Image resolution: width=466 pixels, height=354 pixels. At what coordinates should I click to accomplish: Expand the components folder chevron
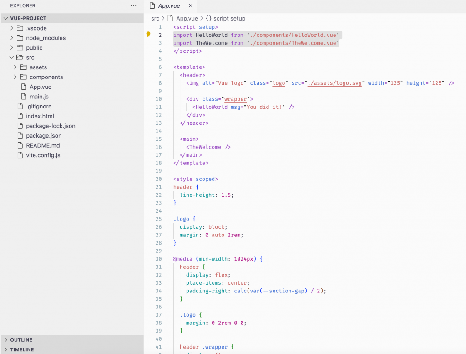15,77
